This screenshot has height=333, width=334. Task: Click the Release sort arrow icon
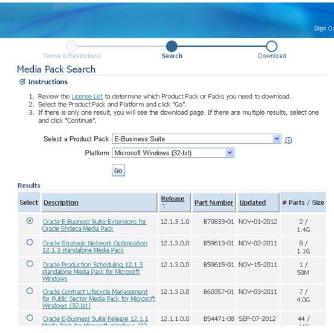pos(164,206)
